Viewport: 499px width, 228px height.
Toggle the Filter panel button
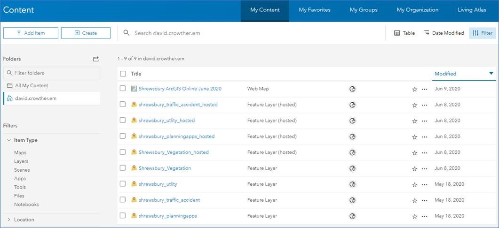pos(483,33)
